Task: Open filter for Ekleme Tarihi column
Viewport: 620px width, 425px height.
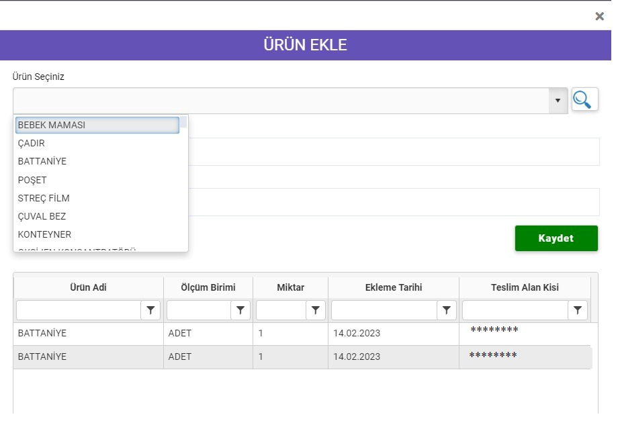Action: click(447, 310)
